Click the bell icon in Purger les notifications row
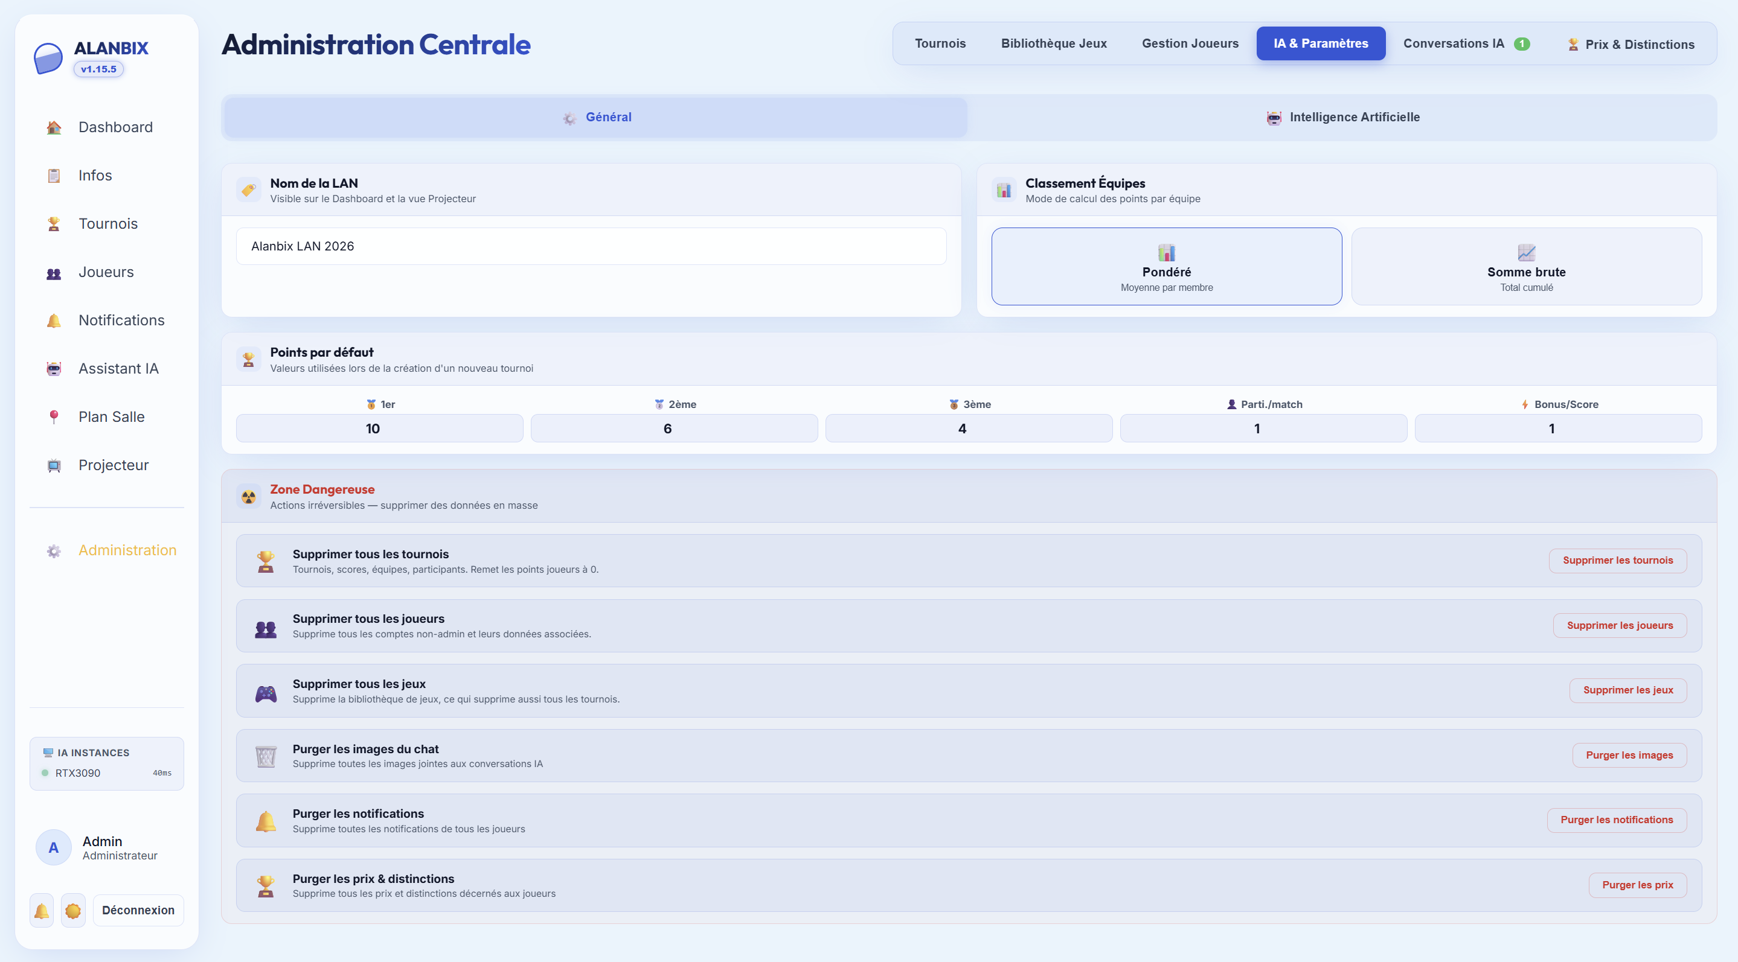Image resolution: width=1738 pixels, height=962 pixels. click(266, 821)
